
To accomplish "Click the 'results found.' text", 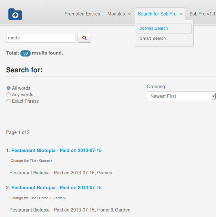I will click(47, 53).
